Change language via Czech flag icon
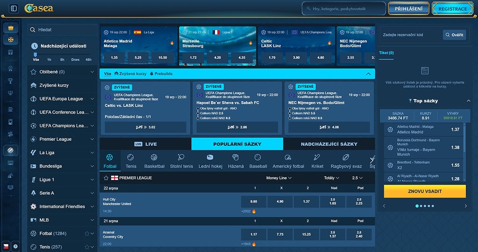The image size is (478, 252). [6, 246]
